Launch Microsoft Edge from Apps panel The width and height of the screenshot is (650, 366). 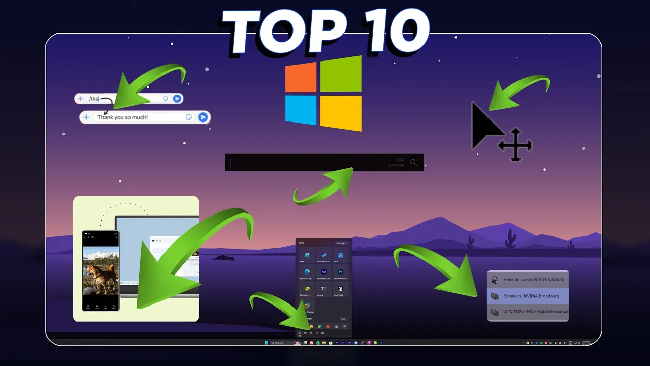click(307, 272)
